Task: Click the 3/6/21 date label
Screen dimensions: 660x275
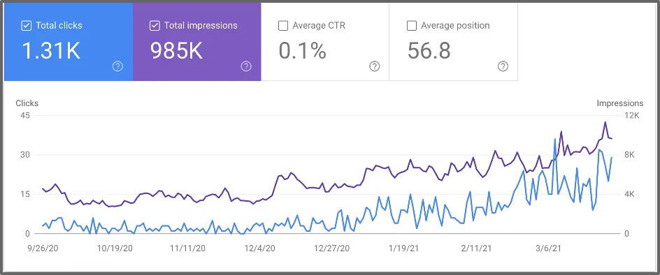Action: coord(547,248)
